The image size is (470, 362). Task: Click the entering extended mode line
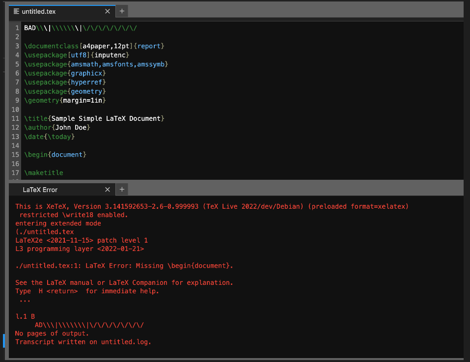(x=58, y=223)
